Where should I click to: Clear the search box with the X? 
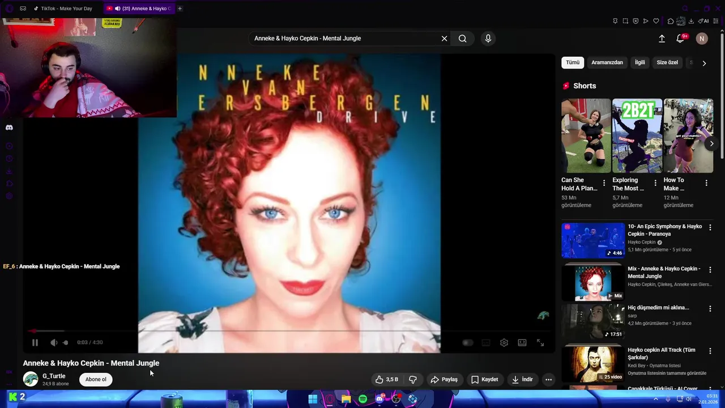click(445, 39)
